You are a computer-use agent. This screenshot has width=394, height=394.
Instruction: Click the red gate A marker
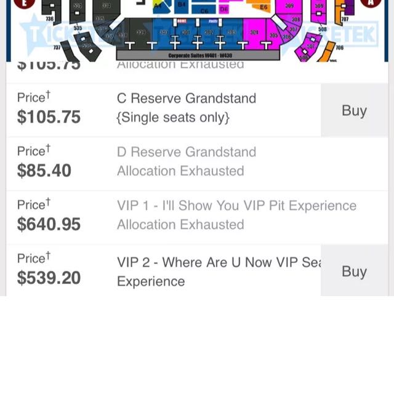coord(371,2)
